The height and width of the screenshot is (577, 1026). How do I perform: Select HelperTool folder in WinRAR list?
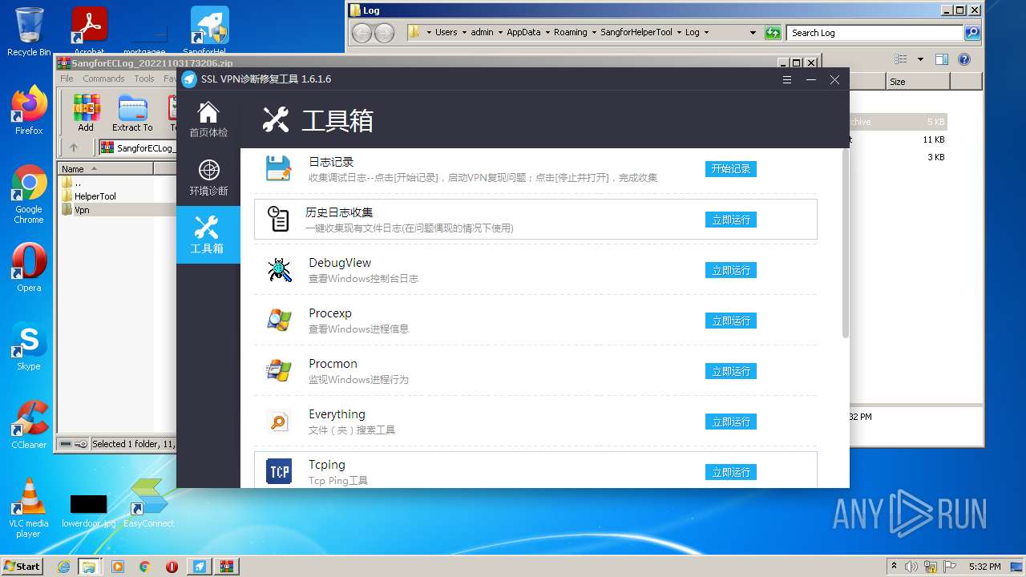(x=95, y=196)
